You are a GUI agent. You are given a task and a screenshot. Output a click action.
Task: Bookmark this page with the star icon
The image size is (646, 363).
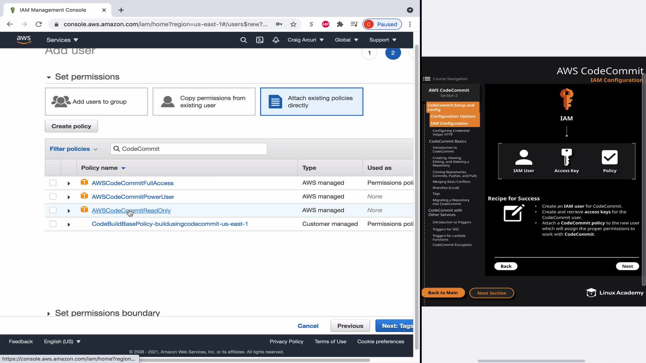point(293,24)
